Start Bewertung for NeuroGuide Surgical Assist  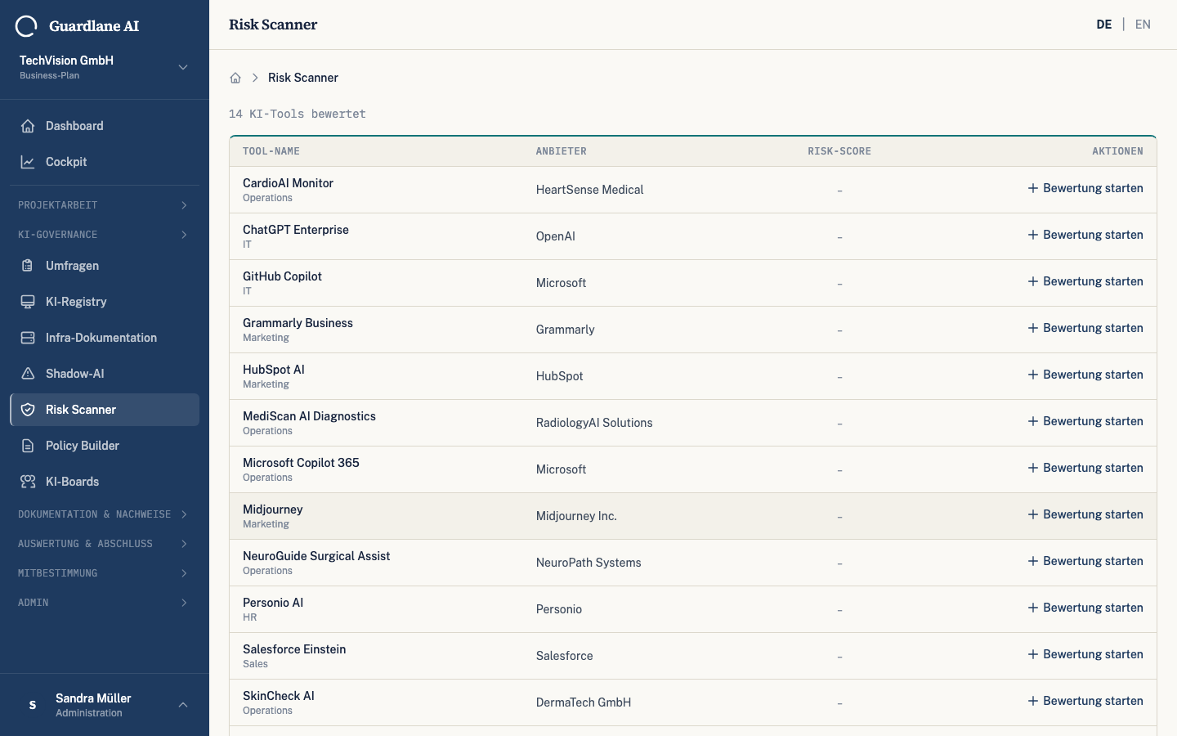pos(1085,561)
